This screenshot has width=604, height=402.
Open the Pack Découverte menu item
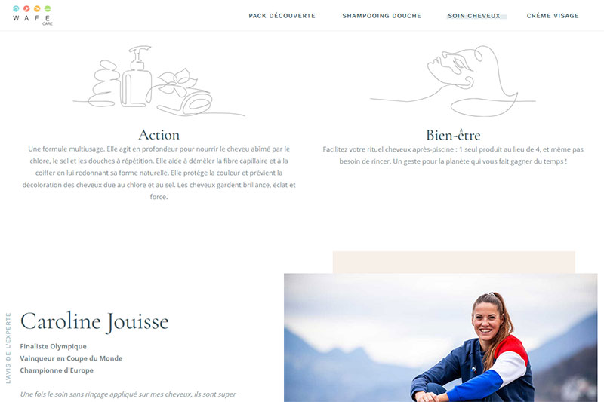[x=282, y=16]
